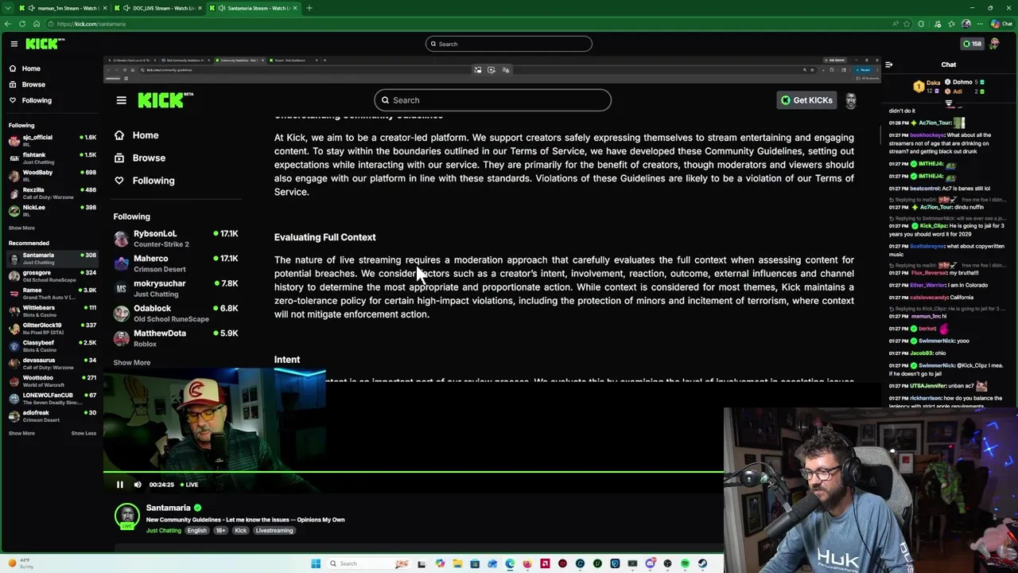
Task: Seek on the green stream progress bar
Action: (414, 472)
